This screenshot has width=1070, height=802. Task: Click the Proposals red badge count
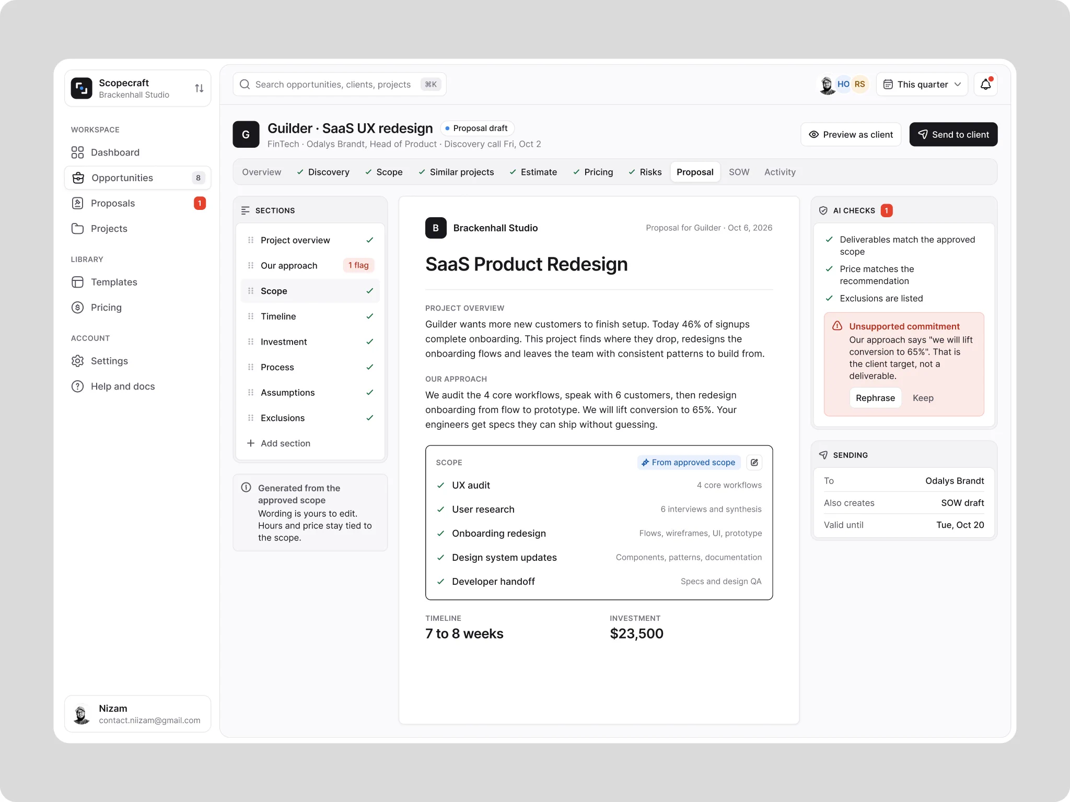click(x=200, y=203)
